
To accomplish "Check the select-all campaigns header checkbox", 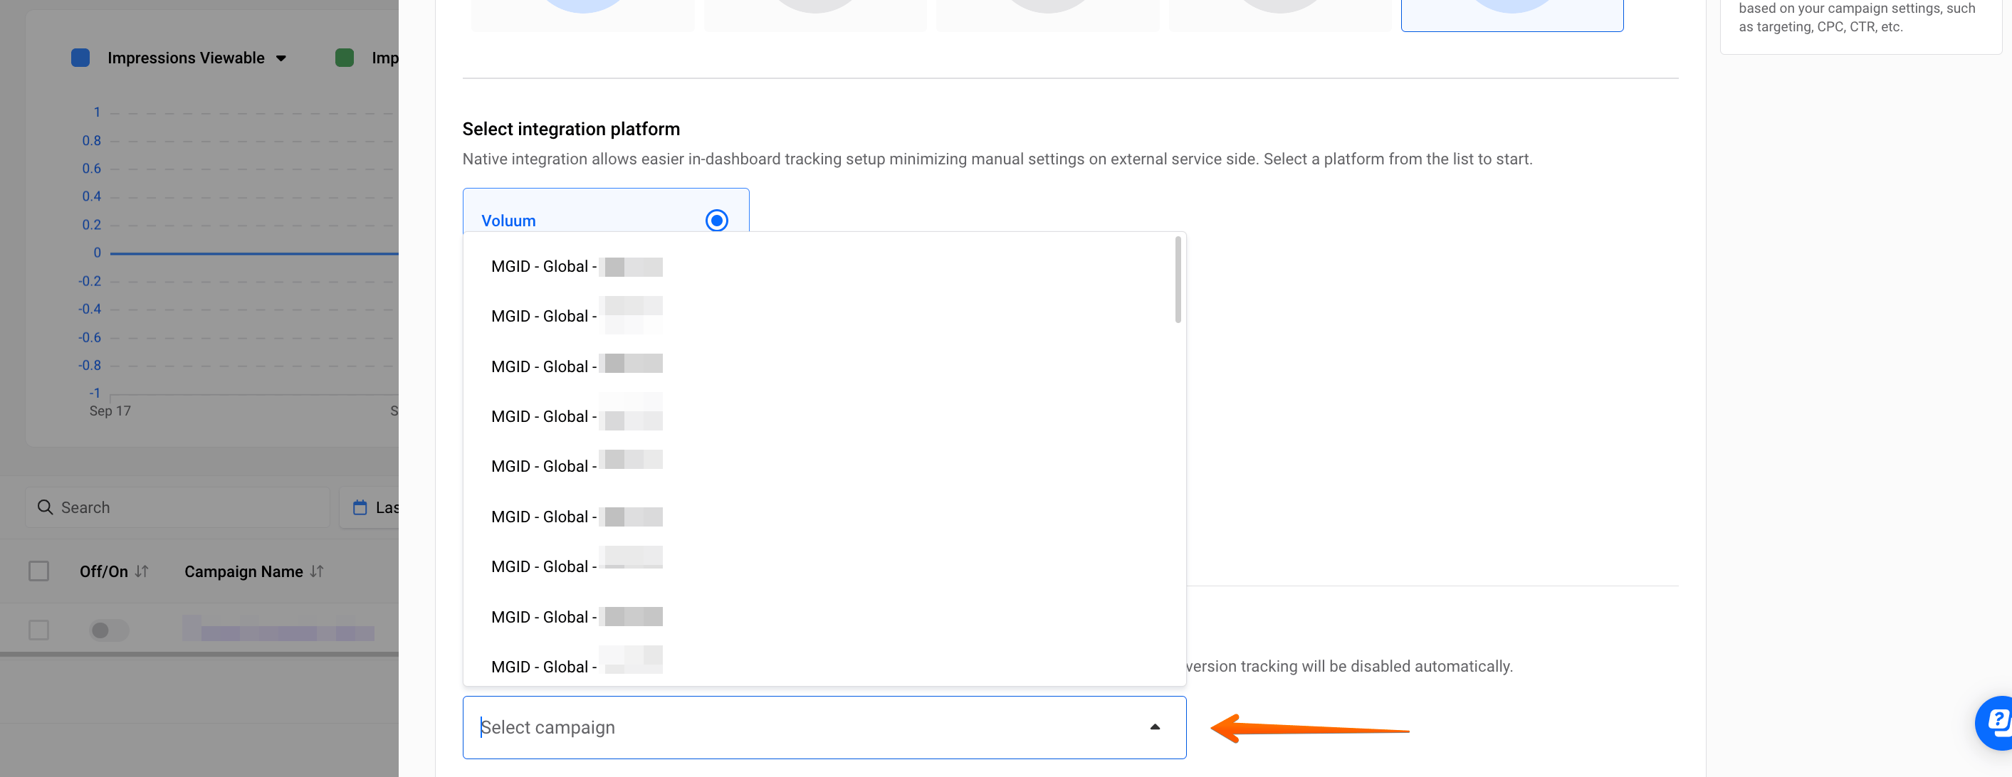I will point(38,571).
